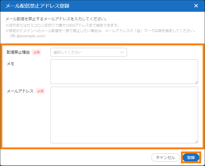205x166 pixels.
Task: Click the メールアドレス text area resize handle
Action: tap(196, 141)
